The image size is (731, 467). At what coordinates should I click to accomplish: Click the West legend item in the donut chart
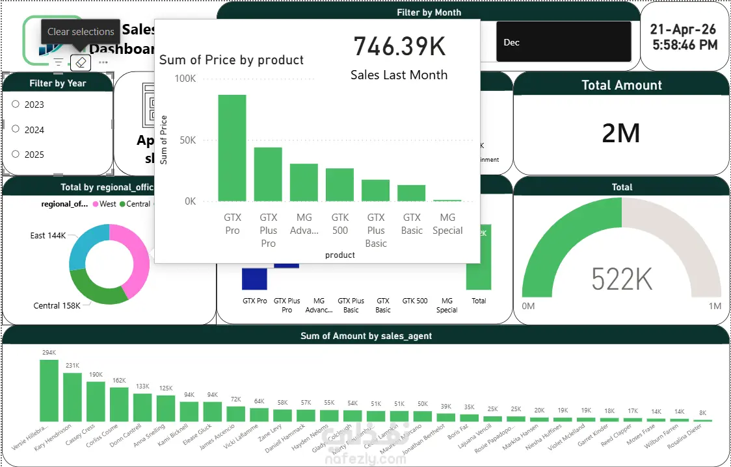coord(105,204)
